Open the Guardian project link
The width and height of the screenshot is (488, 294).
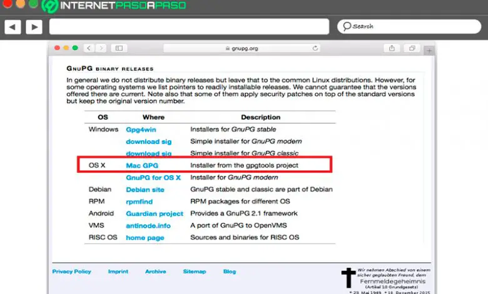155,214
